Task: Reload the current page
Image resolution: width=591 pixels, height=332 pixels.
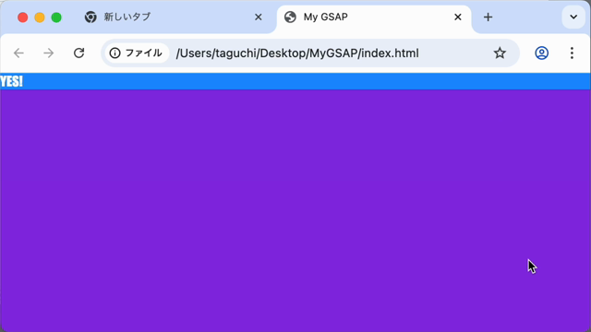Action: tap(78, 53)
